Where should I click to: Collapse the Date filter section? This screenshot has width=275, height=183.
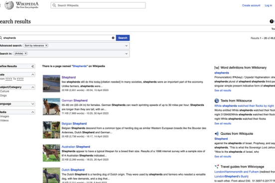(x=33, y=75)
